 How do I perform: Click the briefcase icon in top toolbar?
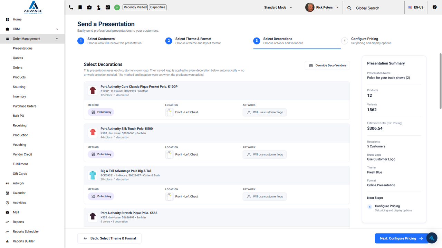coord(89,7)
